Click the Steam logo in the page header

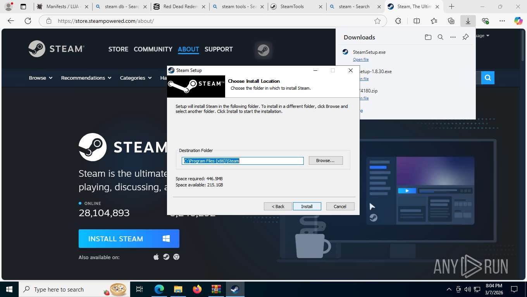57,49
